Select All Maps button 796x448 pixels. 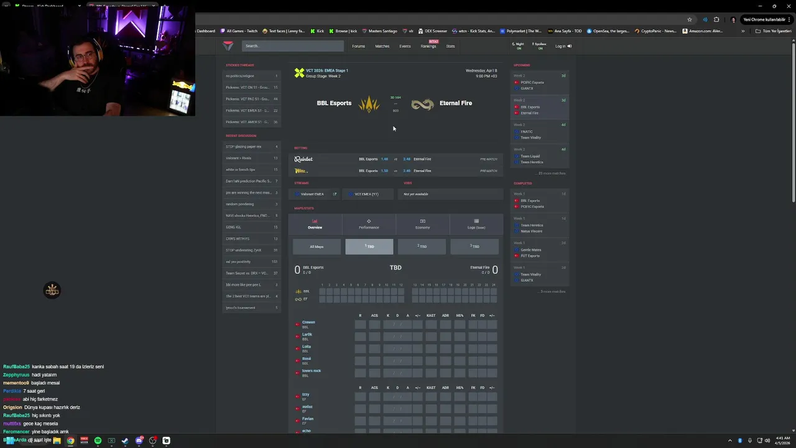317,247
